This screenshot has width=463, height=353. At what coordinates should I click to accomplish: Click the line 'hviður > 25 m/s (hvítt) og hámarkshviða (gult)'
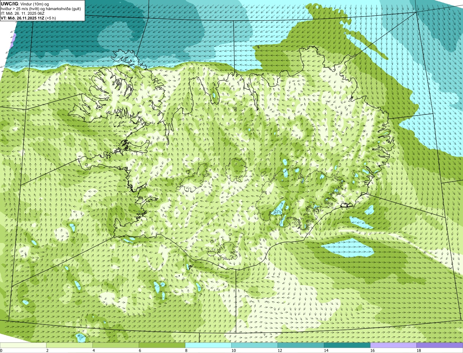coord(41,8)
